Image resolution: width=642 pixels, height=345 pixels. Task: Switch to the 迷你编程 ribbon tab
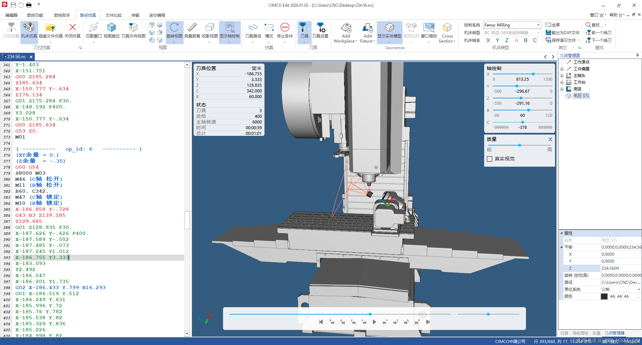pos(157,15)
